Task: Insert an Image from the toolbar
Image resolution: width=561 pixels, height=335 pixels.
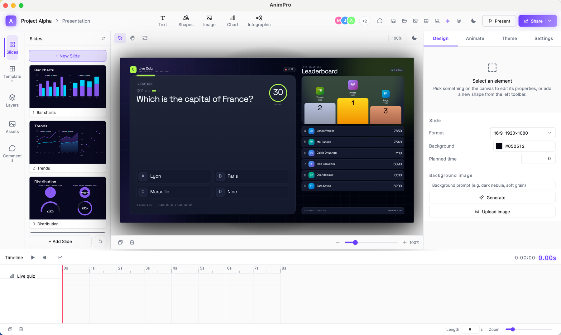Action: 209,21
